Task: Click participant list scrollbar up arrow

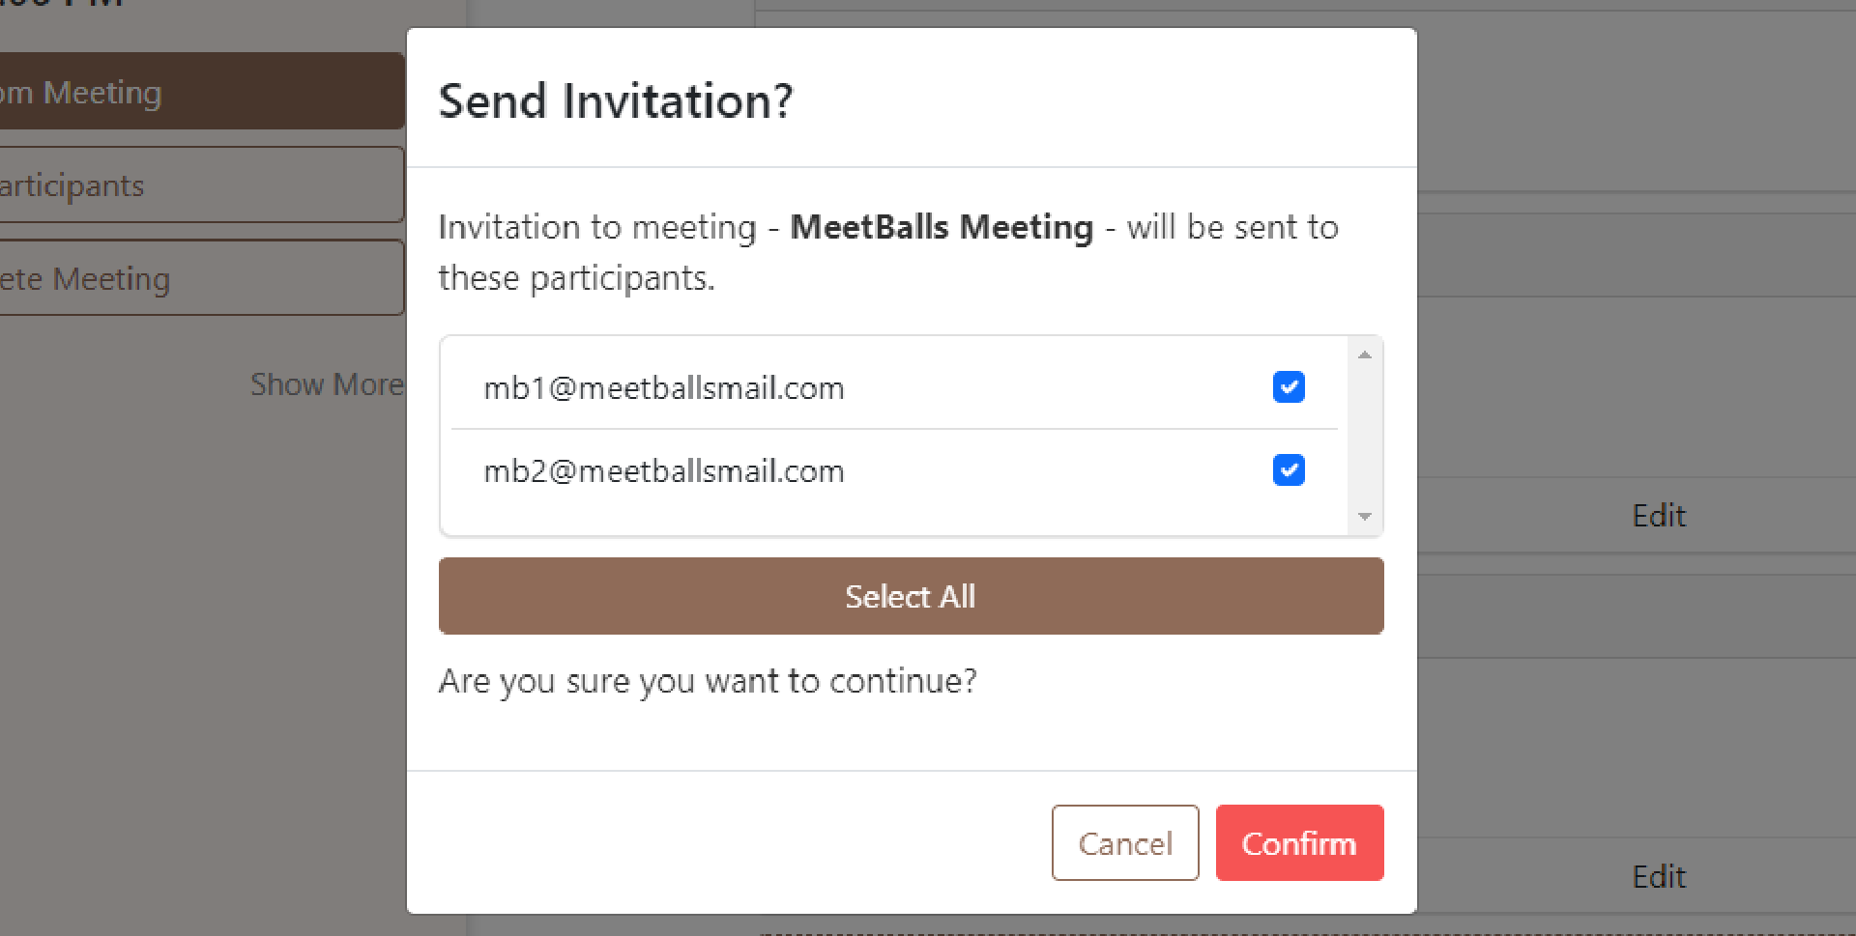Action: tap(1365, 355)
